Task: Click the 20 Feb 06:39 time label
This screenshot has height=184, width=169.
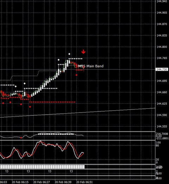Action: (x=63, y=182)
